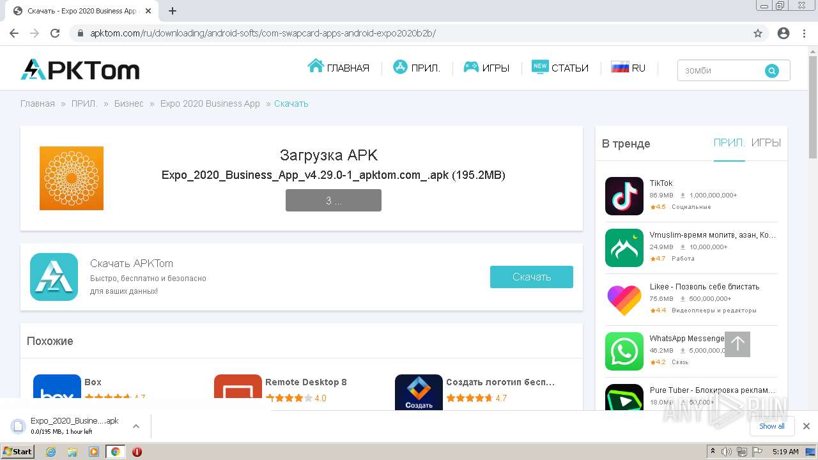The width and height of the screenshot is (818, 460).
Task: Click the NEW articles monitor icon
Action: pyautogui.click(x=540, y=66)
